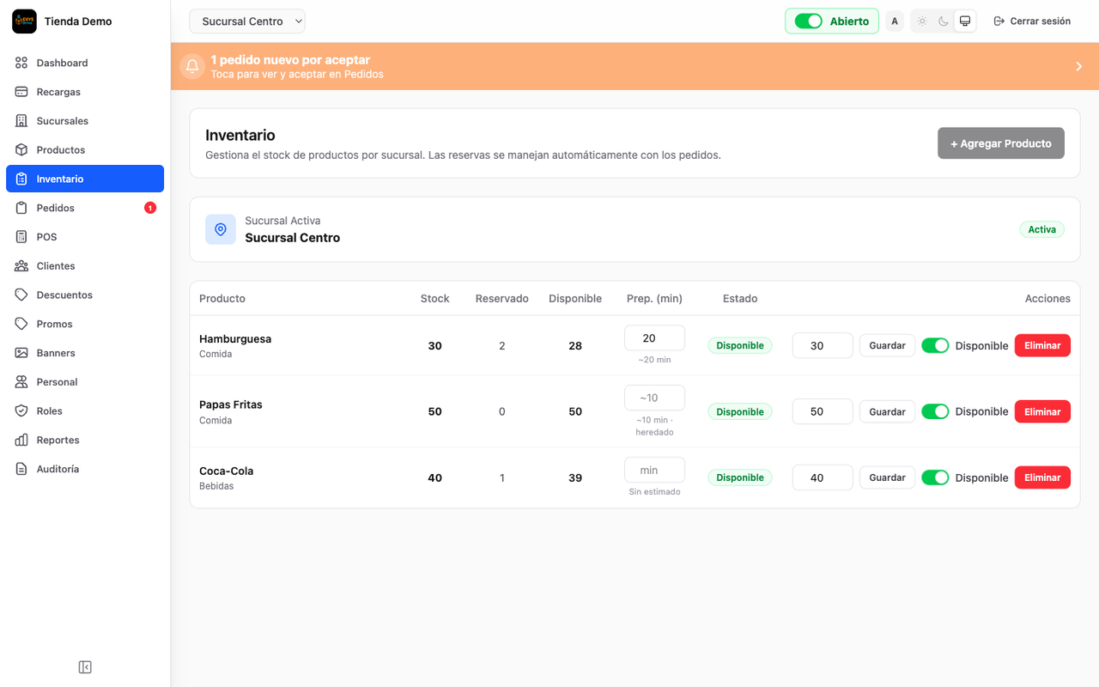Click the Coca-Cola stock input showing 40
1099x687 pixels.
point(823,477)
